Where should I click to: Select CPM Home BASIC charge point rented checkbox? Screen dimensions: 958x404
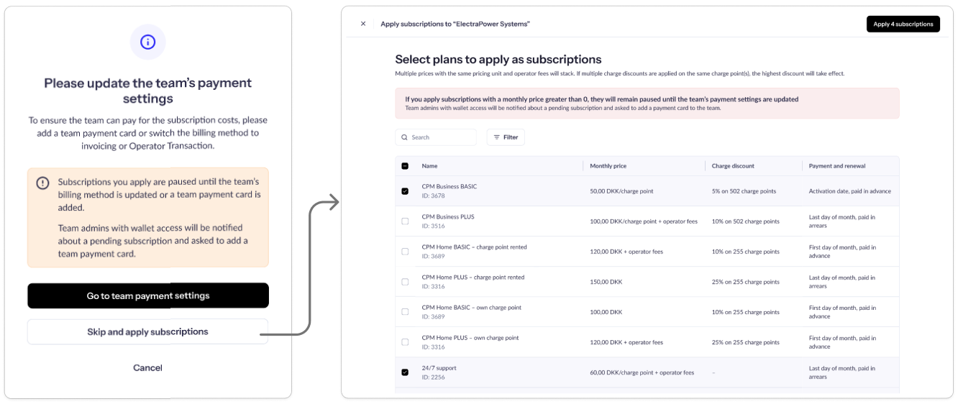tap(405, 252)
